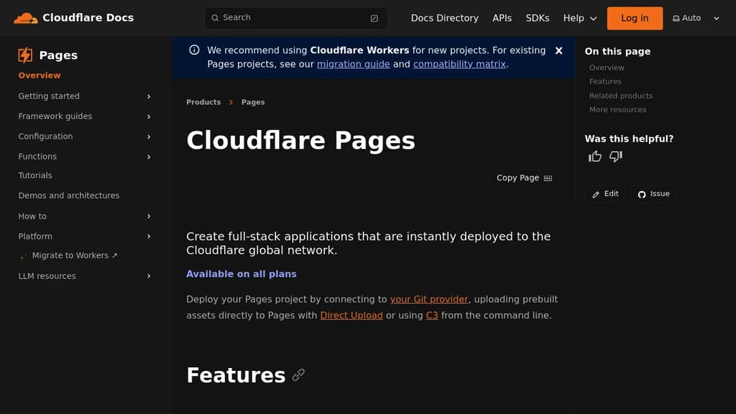Image resolution: width=736 pixels, height=414 pixels.
Task: Click the Edit page button
Action: [605, 194]
